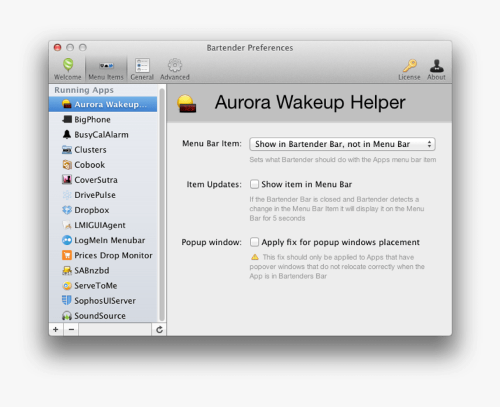Select ServeToMe text row
This screenshot has width=500, height=407.
point(96,285)
